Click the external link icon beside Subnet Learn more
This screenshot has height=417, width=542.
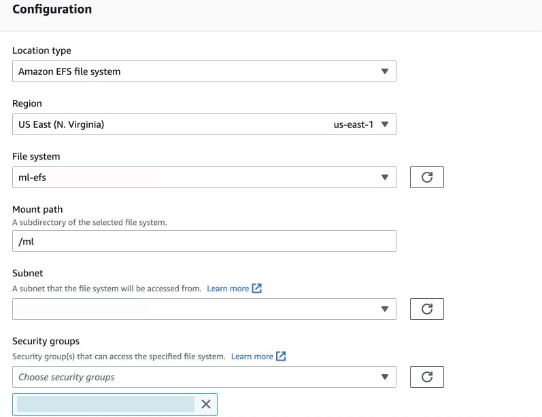[x=257, y=288]
